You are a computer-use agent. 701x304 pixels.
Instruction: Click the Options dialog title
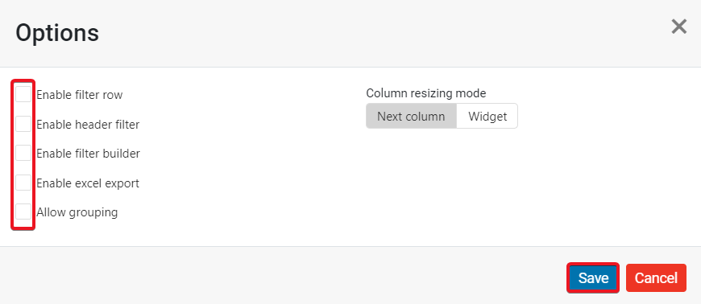[x=57, y=33]
